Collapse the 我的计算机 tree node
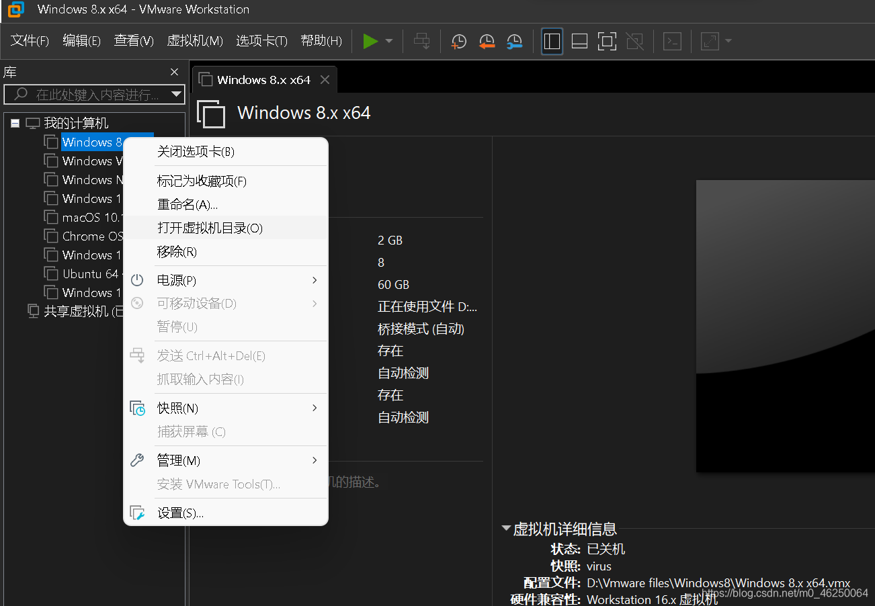The height and width of the screenshot is (606, 875). [15, 123]
